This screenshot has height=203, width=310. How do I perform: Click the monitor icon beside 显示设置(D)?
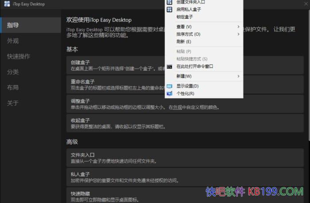169,86
